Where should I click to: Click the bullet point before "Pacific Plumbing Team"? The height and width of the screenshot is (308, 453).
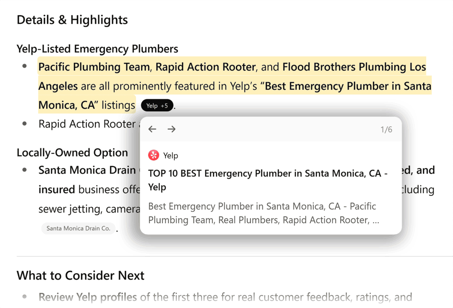(25, 67)
